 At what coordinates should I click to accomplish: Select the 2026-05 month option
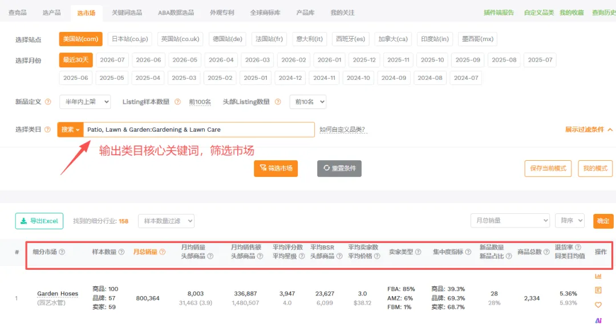[x=185, y=60]
